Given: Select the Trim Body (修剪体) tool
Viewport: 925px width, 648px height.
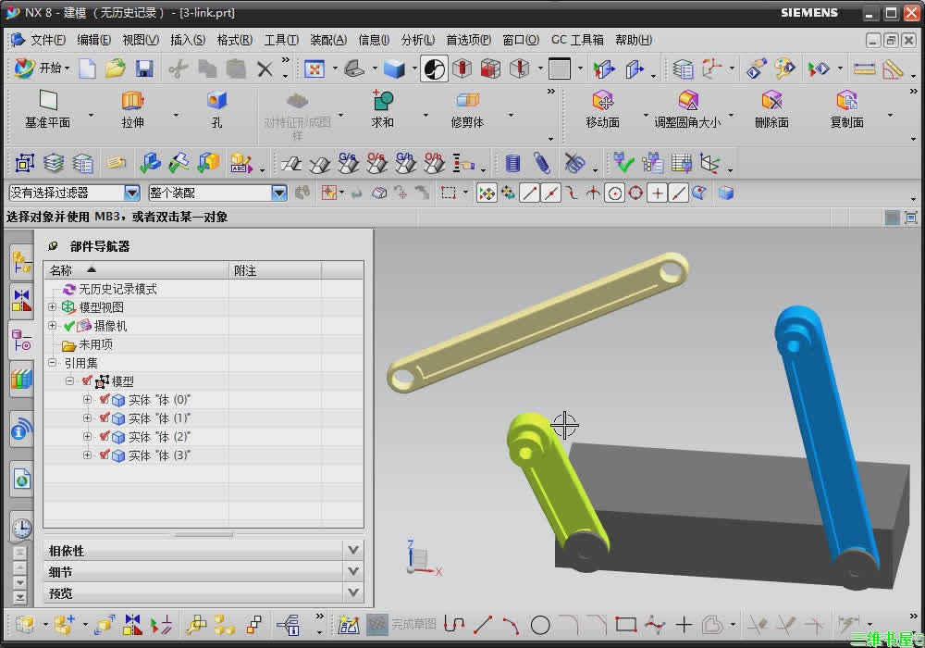Looking at the screenshot, I should click(x=467, y=110).
